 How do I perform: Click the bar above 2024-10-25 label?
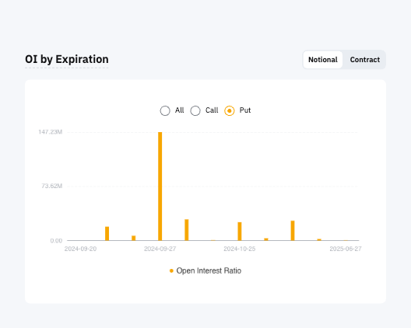point(240,232)
